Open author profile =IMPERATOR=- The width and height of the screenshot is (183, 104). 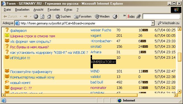(103, 62)
